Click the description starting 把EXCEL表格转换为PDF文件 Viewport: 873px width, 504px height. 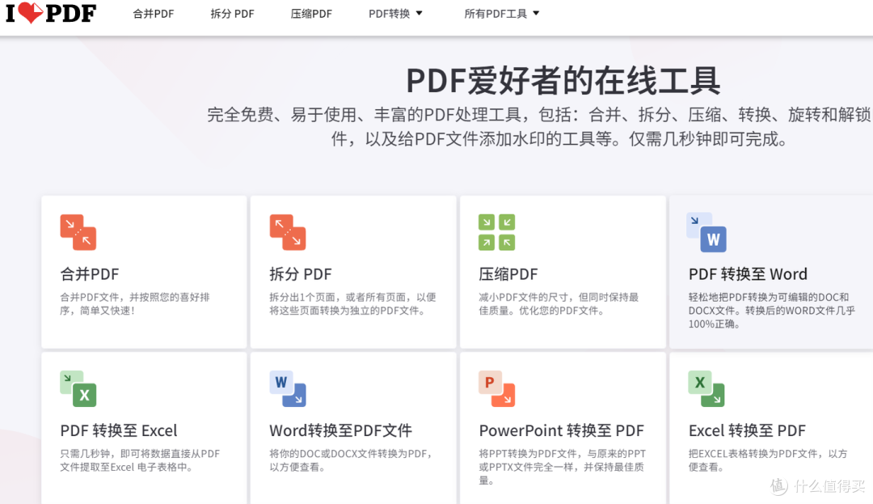tap(768, 460)
